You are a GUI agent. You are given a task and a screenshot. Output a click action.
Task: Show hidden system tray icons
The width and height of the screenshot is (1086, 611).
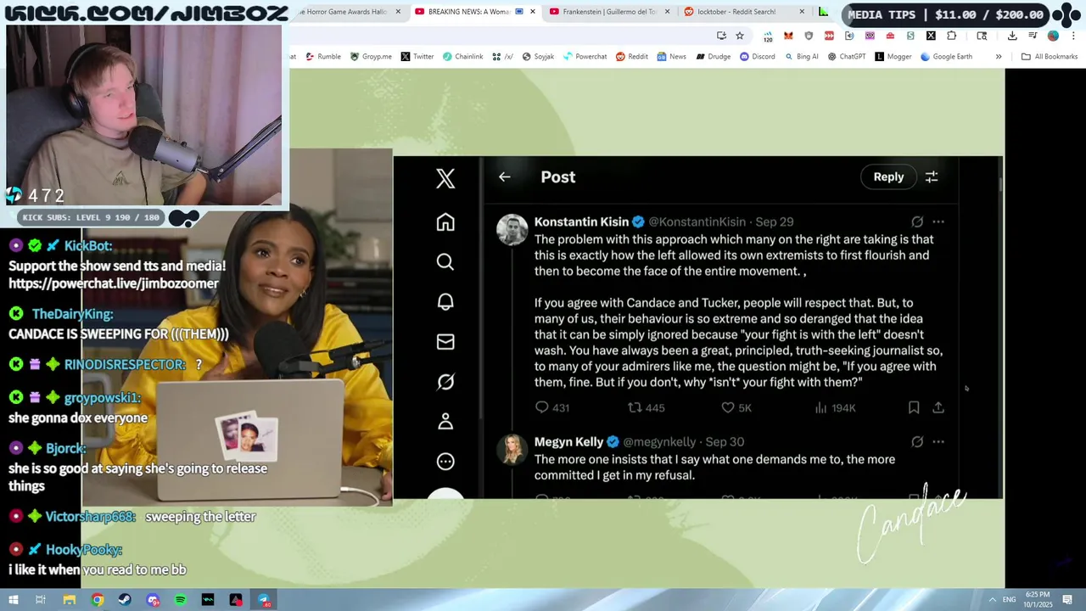click(x=993, y=600)
